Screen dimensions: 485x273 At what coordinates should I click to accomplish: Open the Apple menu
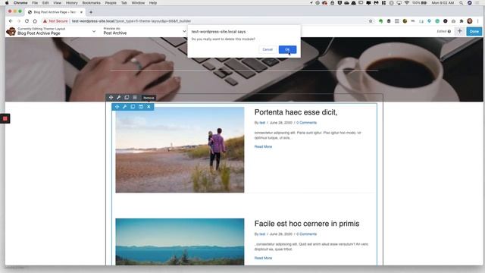pyautogui.click(x=7, y=3)
